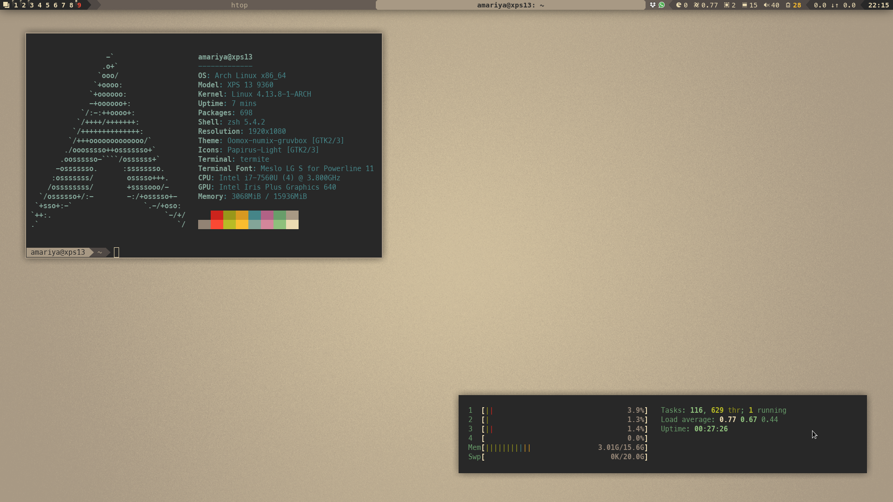
Task: Click the bright red color block
Action: [x=217, y=225]
